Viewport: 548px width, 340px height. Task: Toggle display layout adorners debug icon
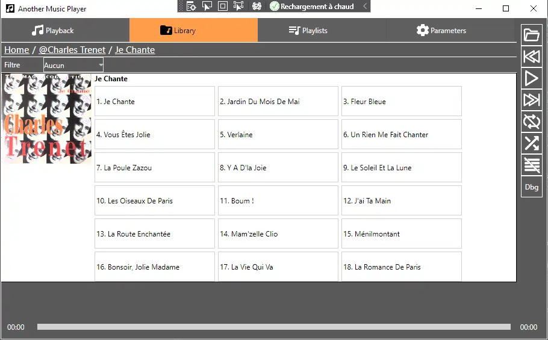click(x=223, y=6)
